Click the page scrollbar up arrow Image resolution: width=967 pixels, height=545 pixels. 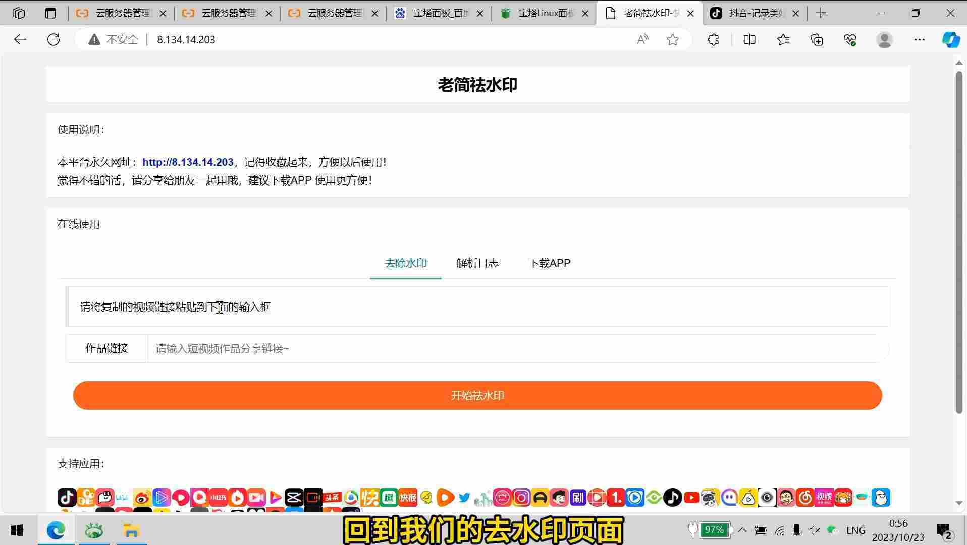(x=959, y=63)
